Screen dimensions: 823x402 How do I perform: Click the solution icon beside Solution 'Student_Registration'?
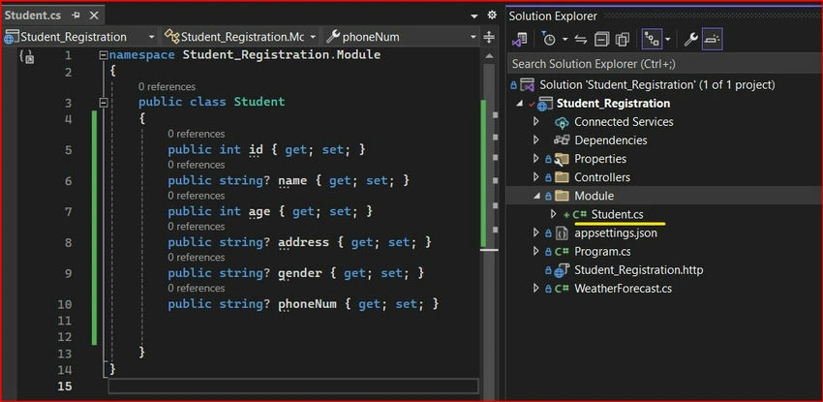[527, 84]
